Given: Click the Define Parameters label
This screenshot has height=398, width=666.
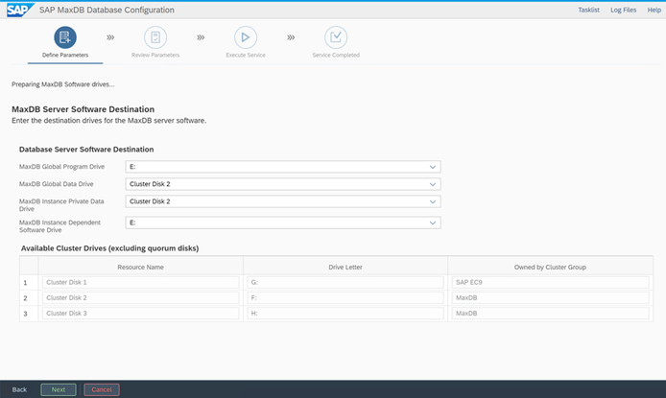Looking at the screenshot, I should click(x=65, y=56).
